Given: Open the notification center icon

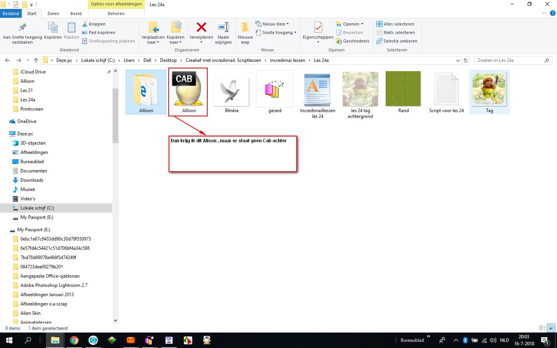Looking at the screenshot, I should click(545, 341).
